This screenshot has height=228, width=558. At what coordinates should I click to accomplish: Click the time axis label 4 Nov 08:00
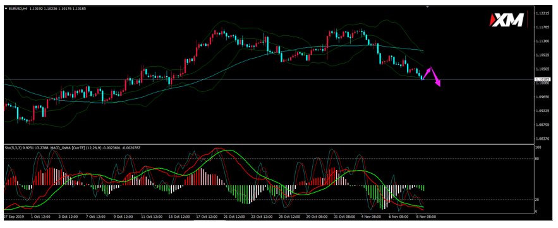click(x=370, y=216)
